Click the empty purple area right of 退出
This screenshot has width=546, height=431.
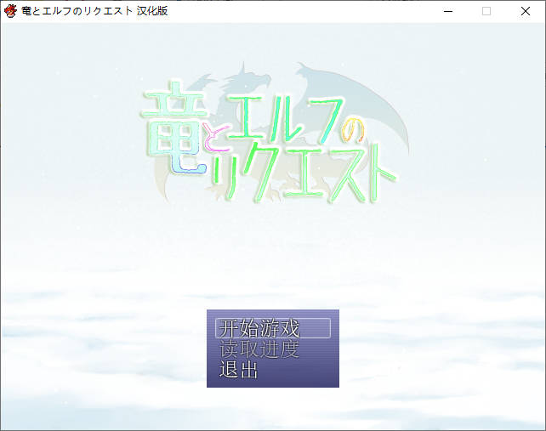(302, 371)
